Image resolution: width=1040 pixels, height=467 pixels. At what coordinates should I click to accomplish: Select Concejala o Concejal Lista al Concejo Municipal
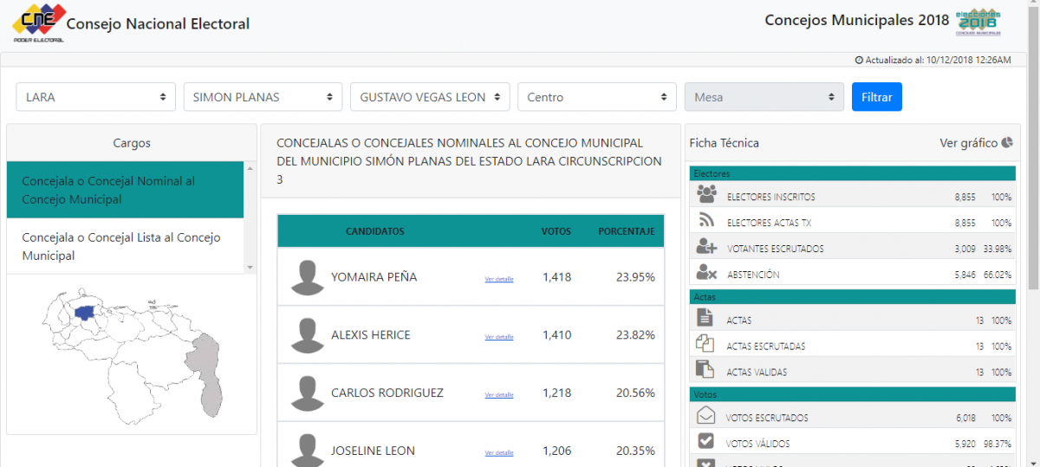tap(126, 246)
